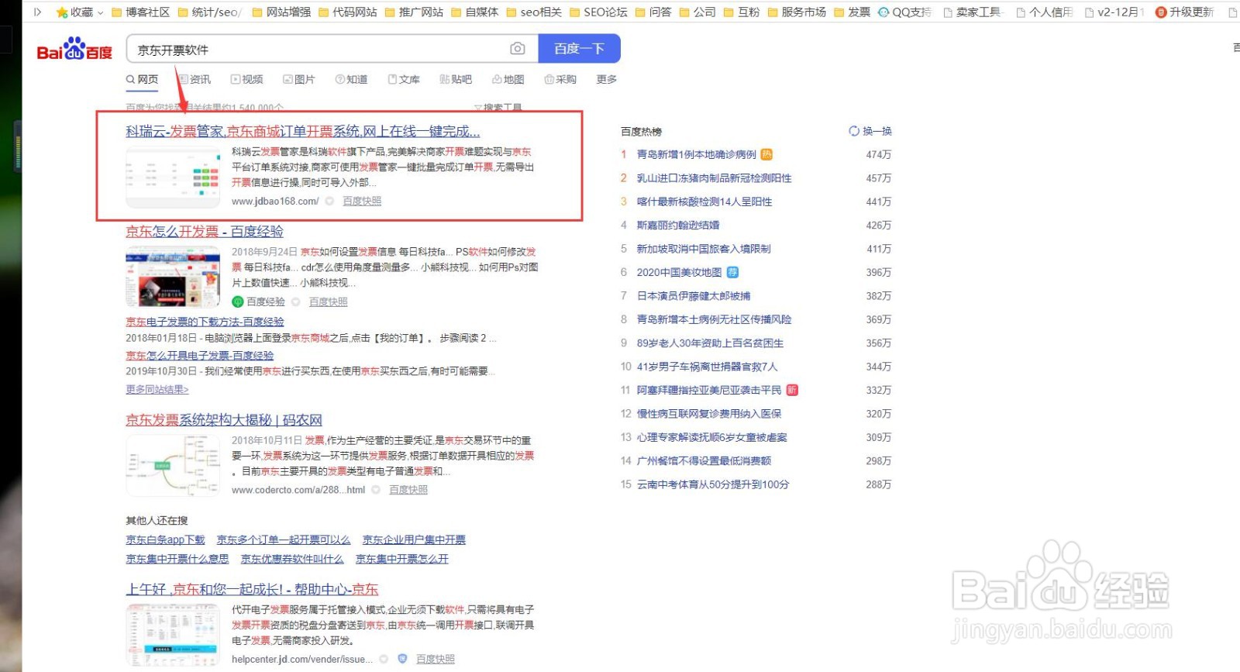Screen dimensions: 1240x672
Task: Open the 发票 bookmark folder
Action: 852,12
